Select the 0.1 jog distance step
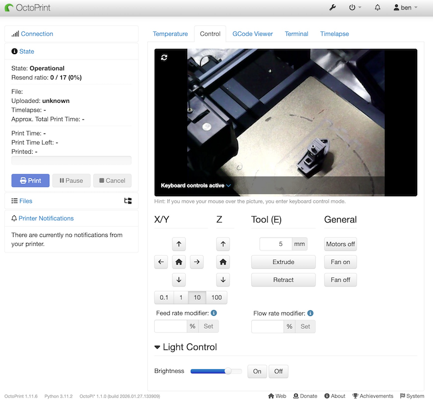The image size is (433, 410). (x=164, y=297)
